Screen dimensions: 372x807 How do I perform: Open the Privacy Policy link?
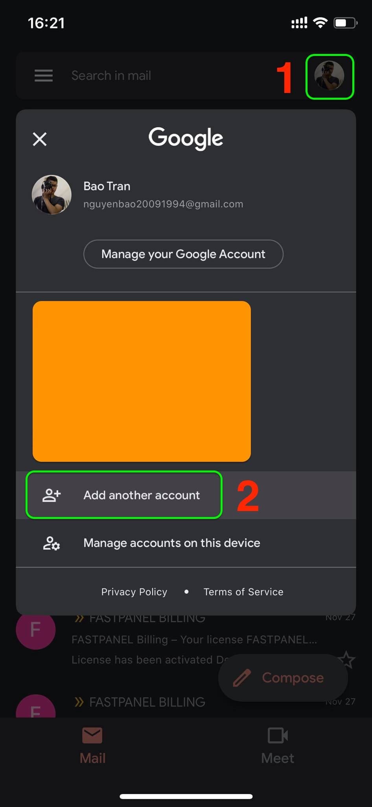134,591
